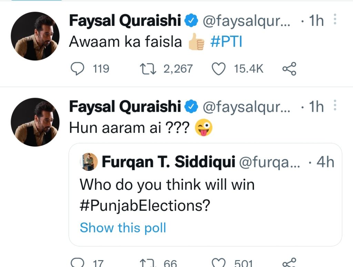Open the quoted poll tweet text
Screen dimensions: 353x267
167,185
